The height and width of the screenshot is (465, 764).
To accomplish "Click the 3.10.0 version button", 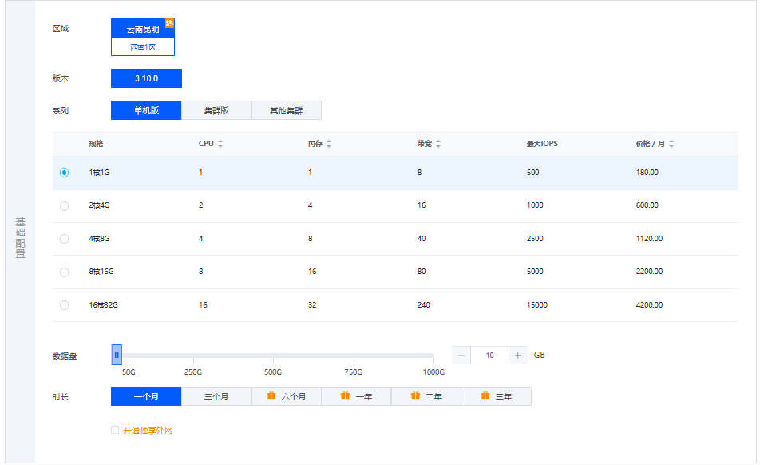I will (145, 77).
